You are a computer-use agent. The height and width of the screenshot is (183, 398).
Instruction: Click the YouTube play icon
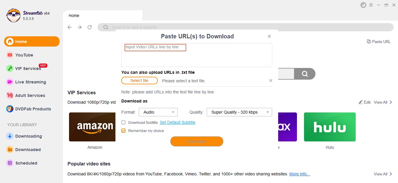(x=10, y=55)
